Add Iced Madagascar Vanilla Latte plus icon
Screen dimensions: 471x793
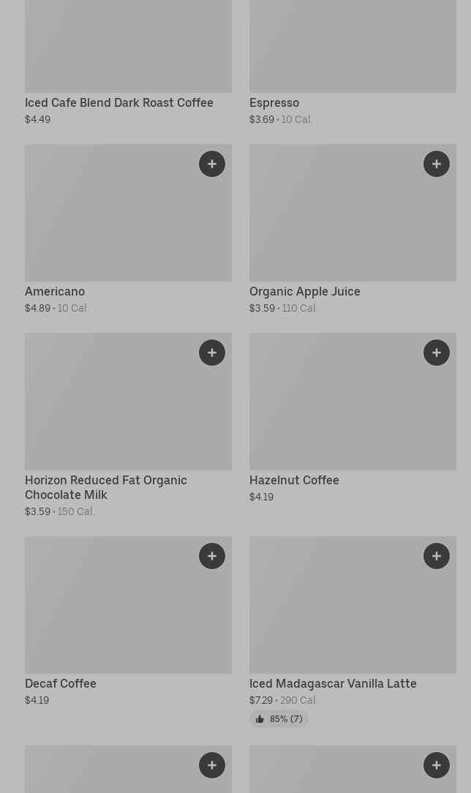click(x=436, y=556)
